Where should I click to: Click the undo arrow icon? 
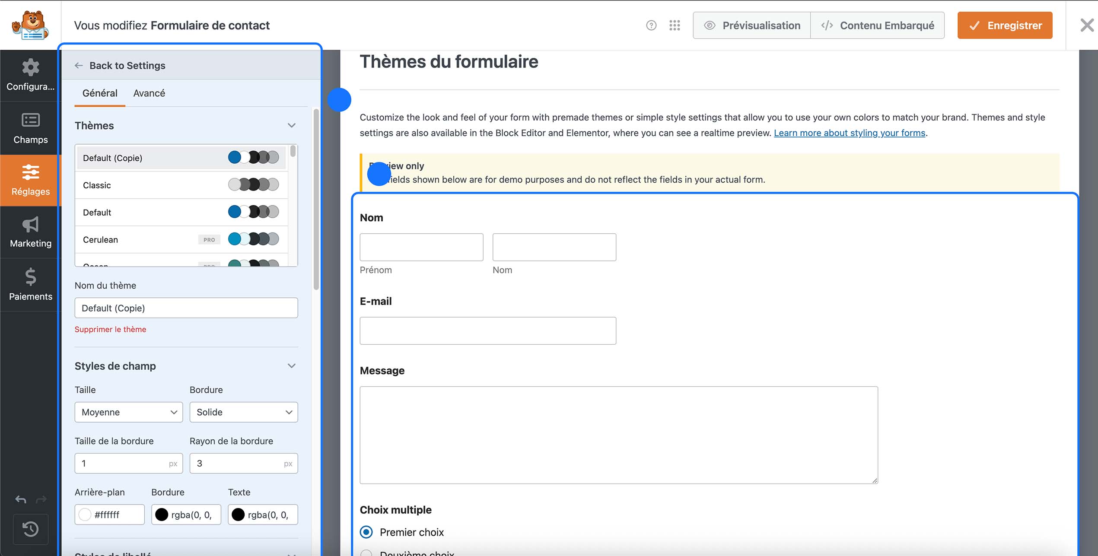(20, 499)
